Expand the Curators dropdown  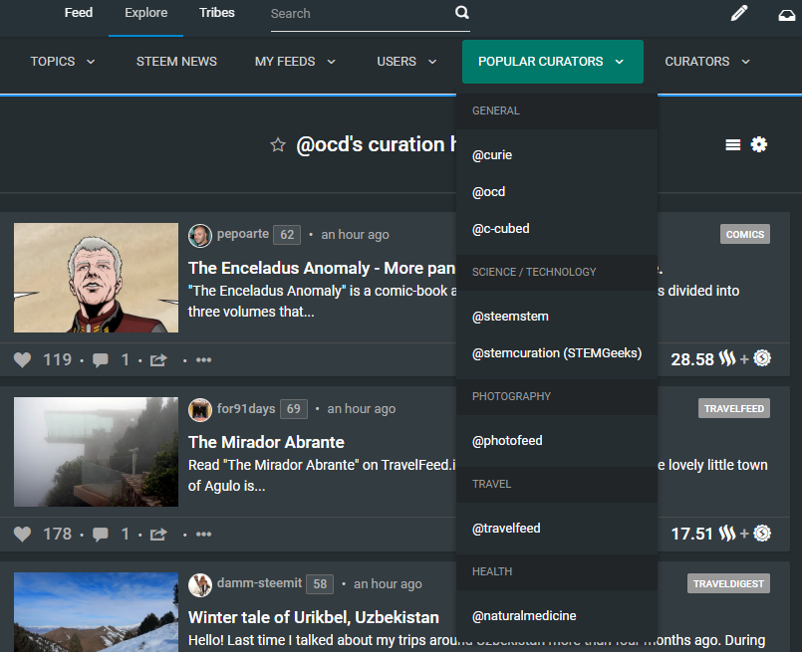(707, 62)
